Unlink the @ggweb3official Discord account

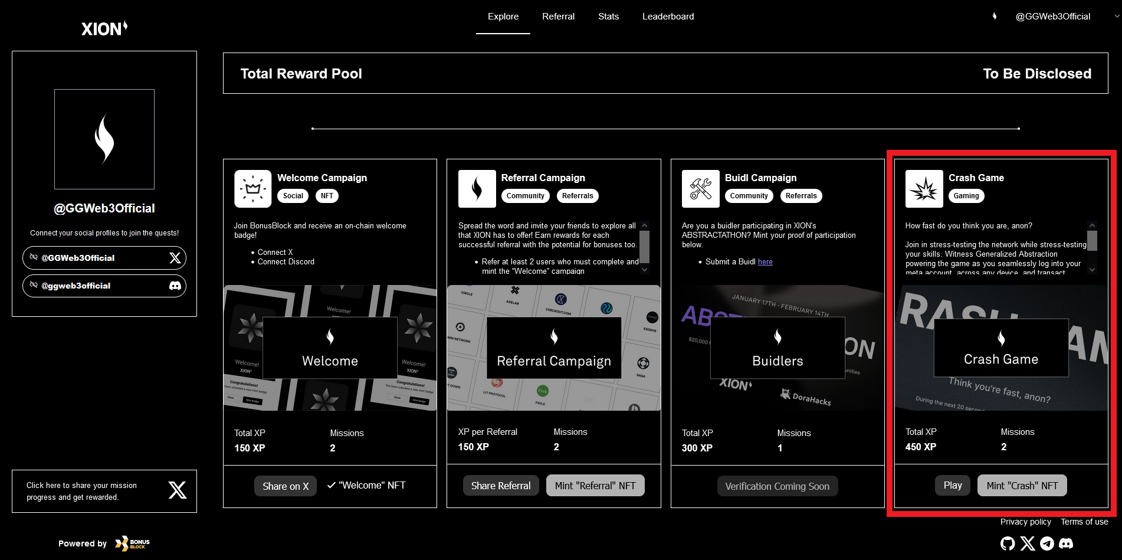tap(34, 285)
